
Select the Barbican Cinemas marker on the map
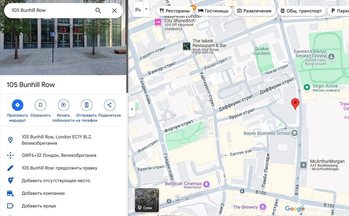point(206,185)
